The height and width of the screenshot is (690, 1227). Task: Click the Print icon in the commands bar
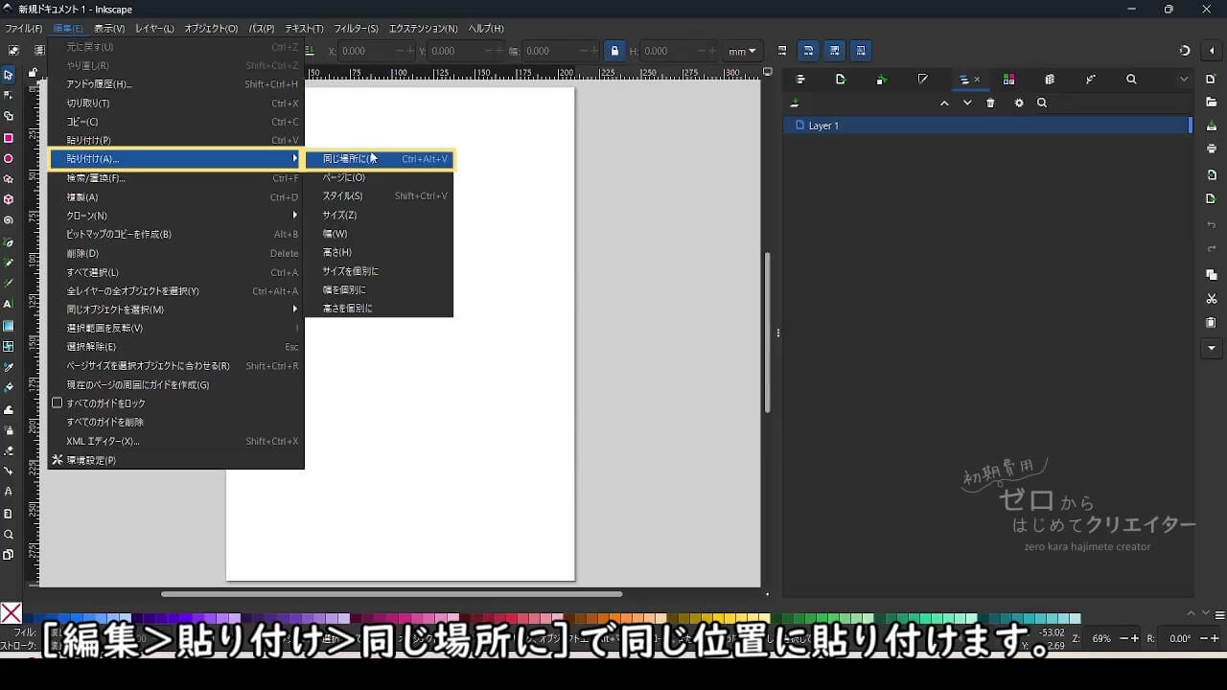pos(1212,149)
